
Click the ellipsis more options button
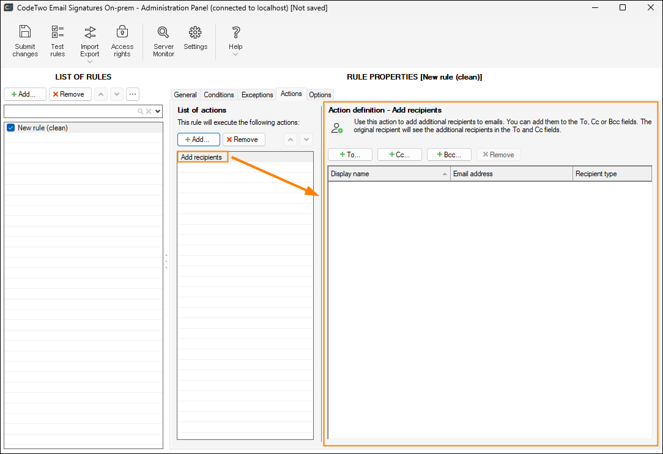(x=133, y=94)
